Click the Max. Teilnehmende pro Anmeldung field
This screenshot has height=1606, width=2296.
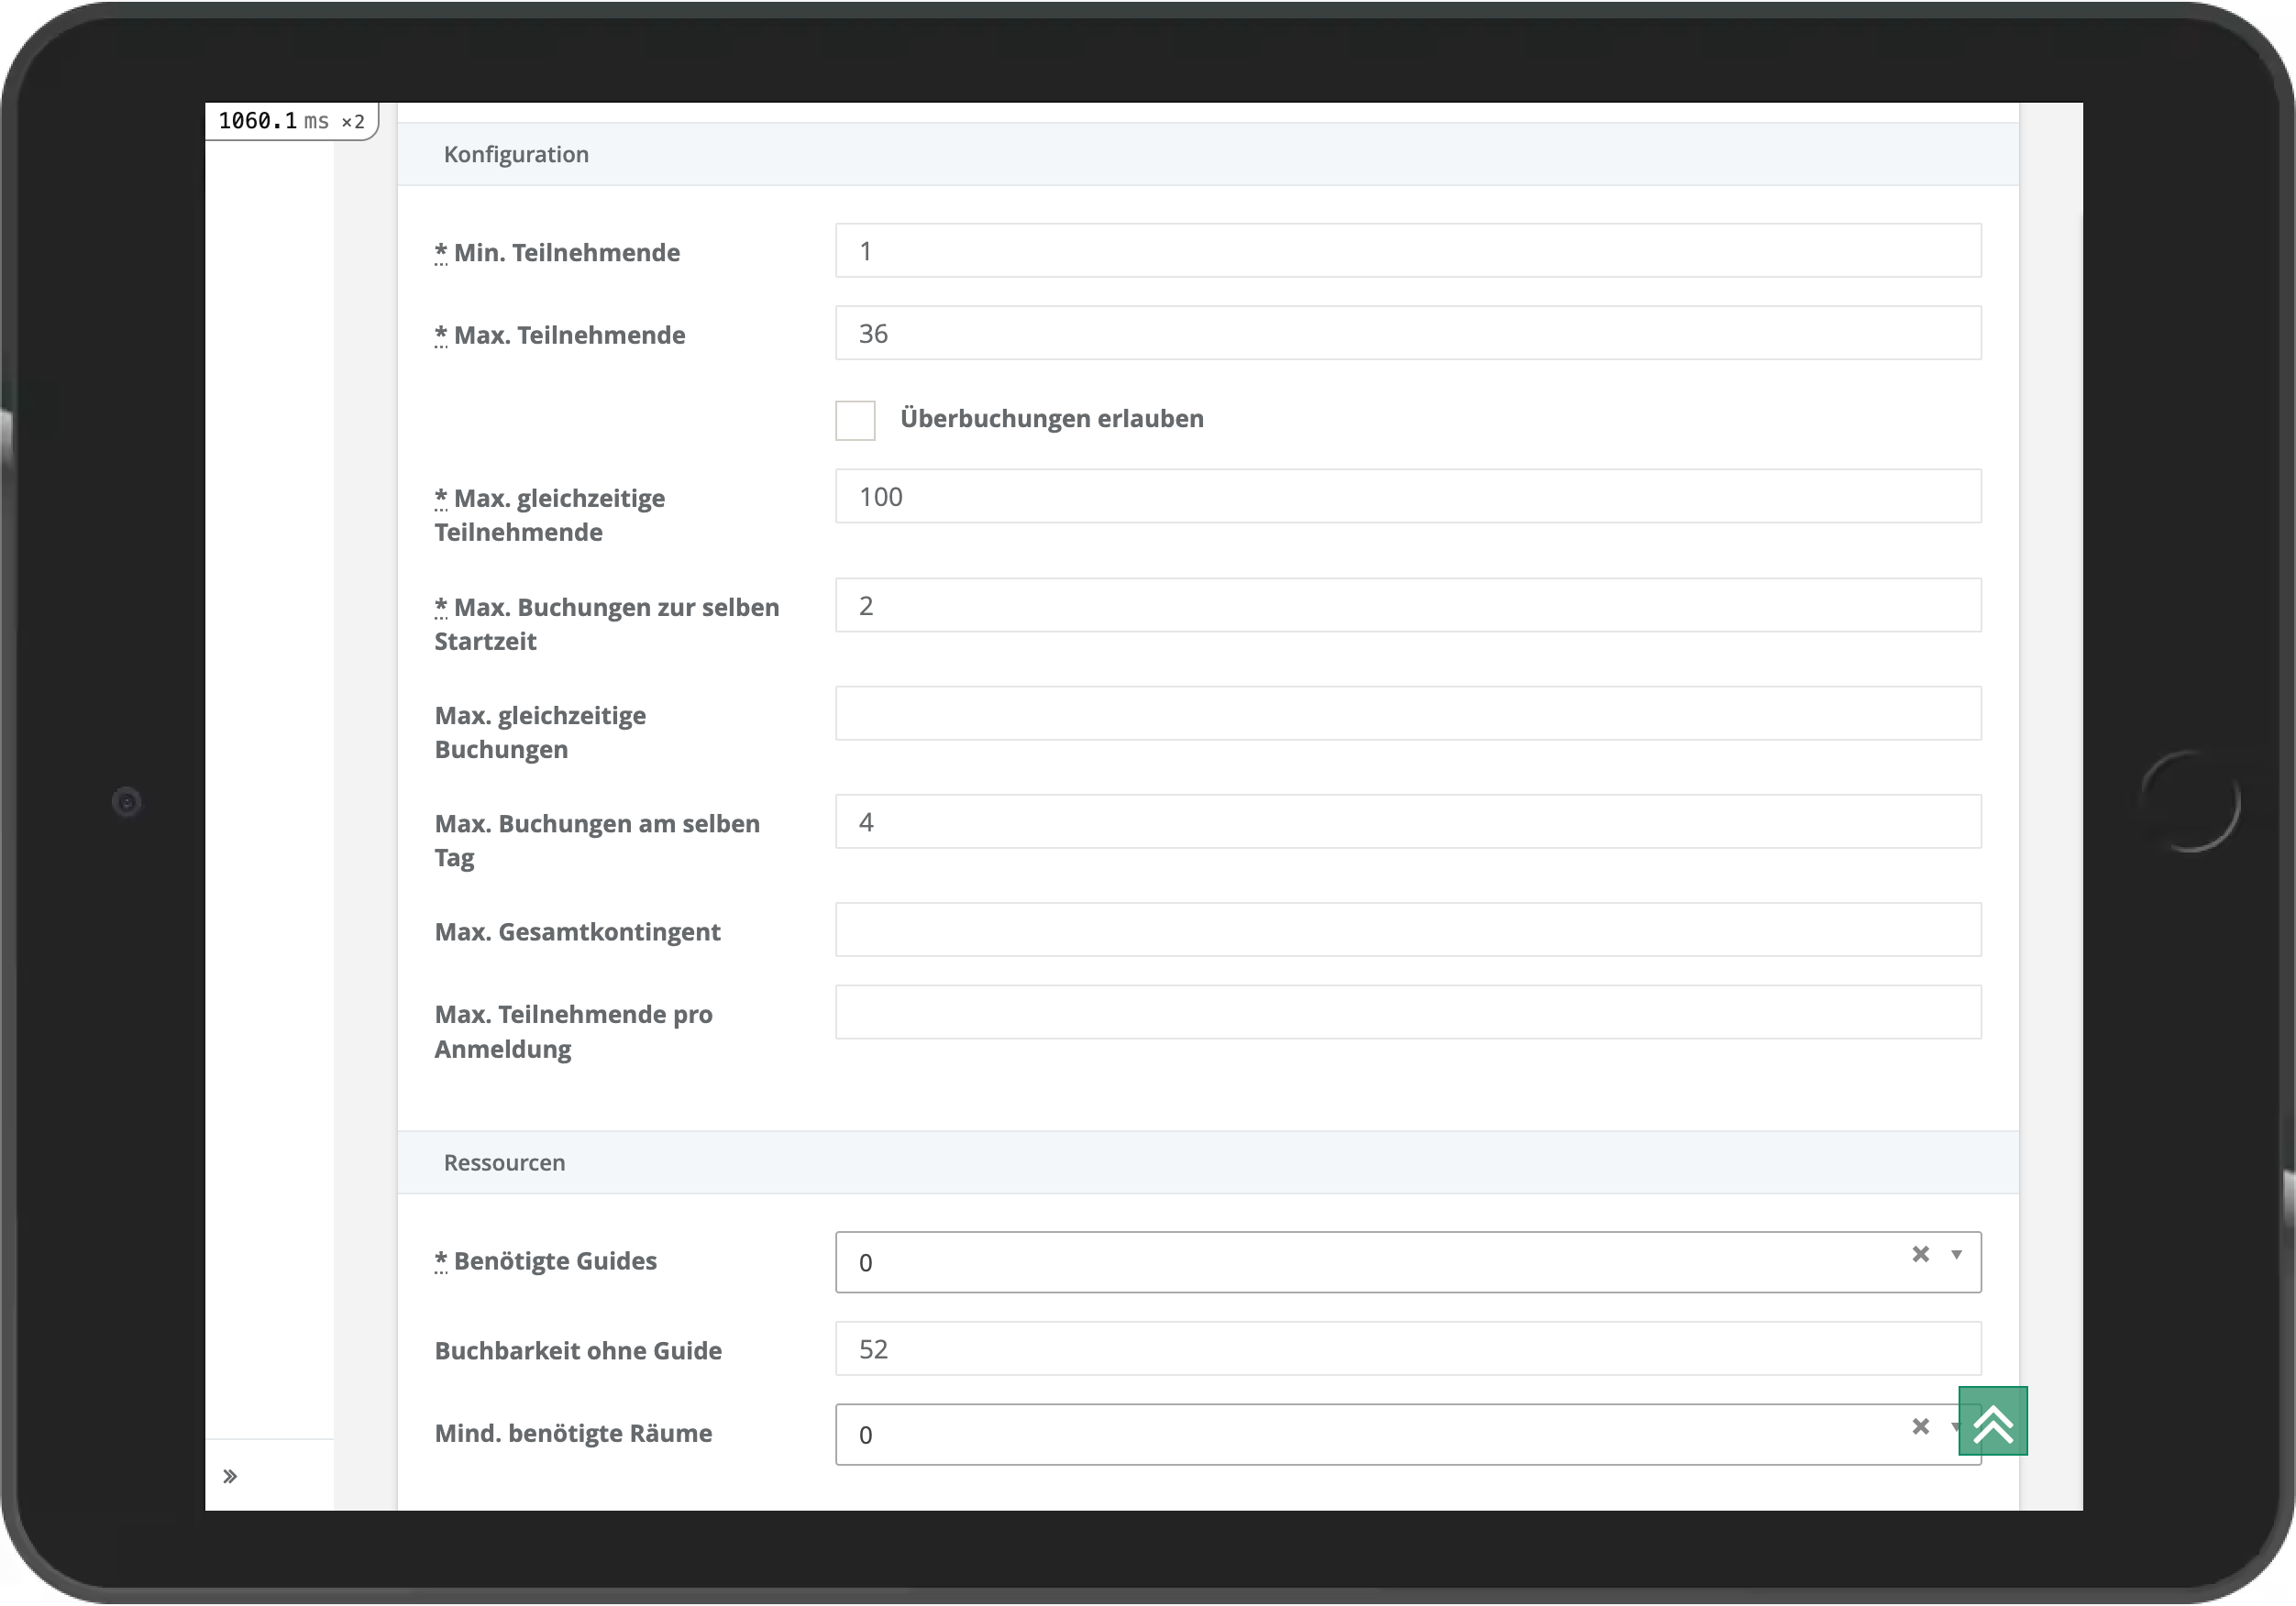coord(1408,1012)
